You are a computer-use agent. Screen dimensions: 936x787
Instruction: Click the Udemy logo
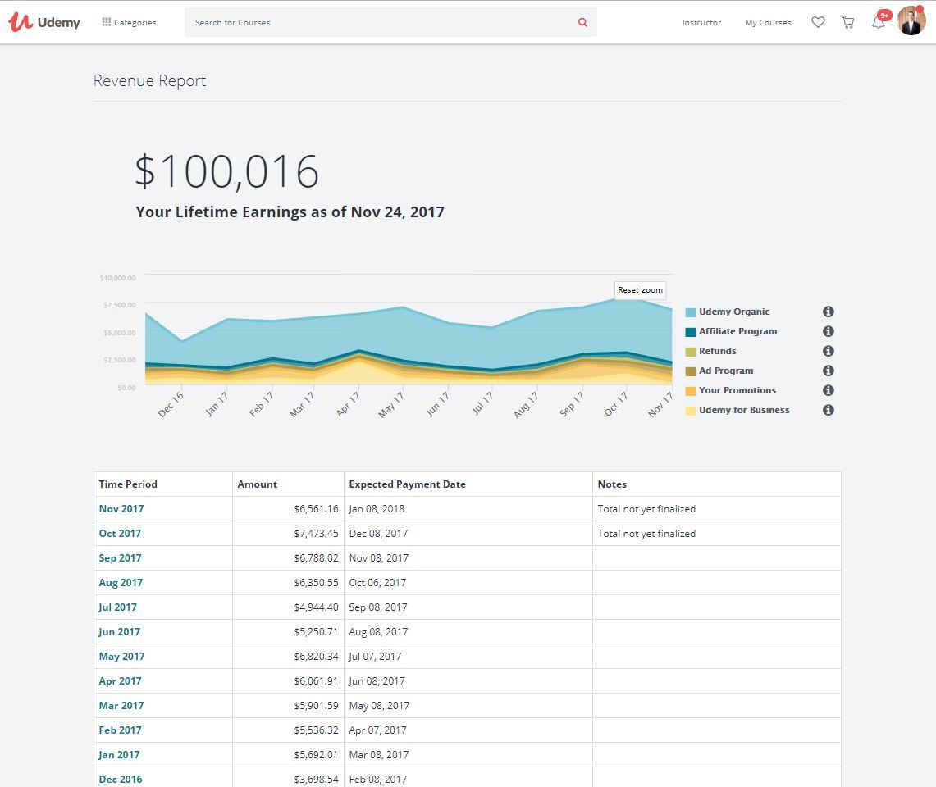click(x=44, y=22)
